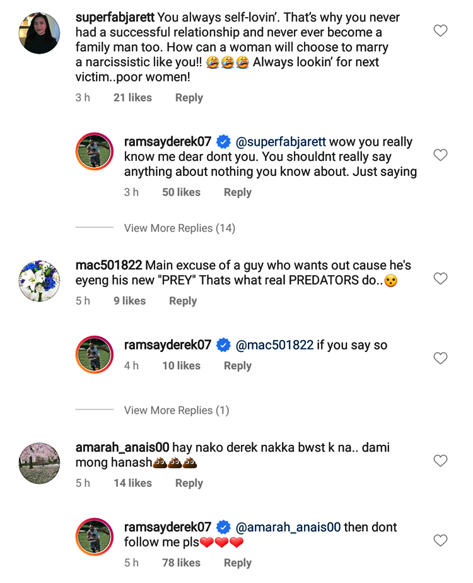Reply to mac501822's comment

[x=183, y=301]
